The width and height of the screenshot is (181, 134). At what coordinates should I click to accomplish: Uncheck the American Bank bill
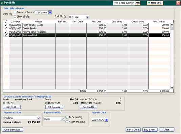(6, 35)
